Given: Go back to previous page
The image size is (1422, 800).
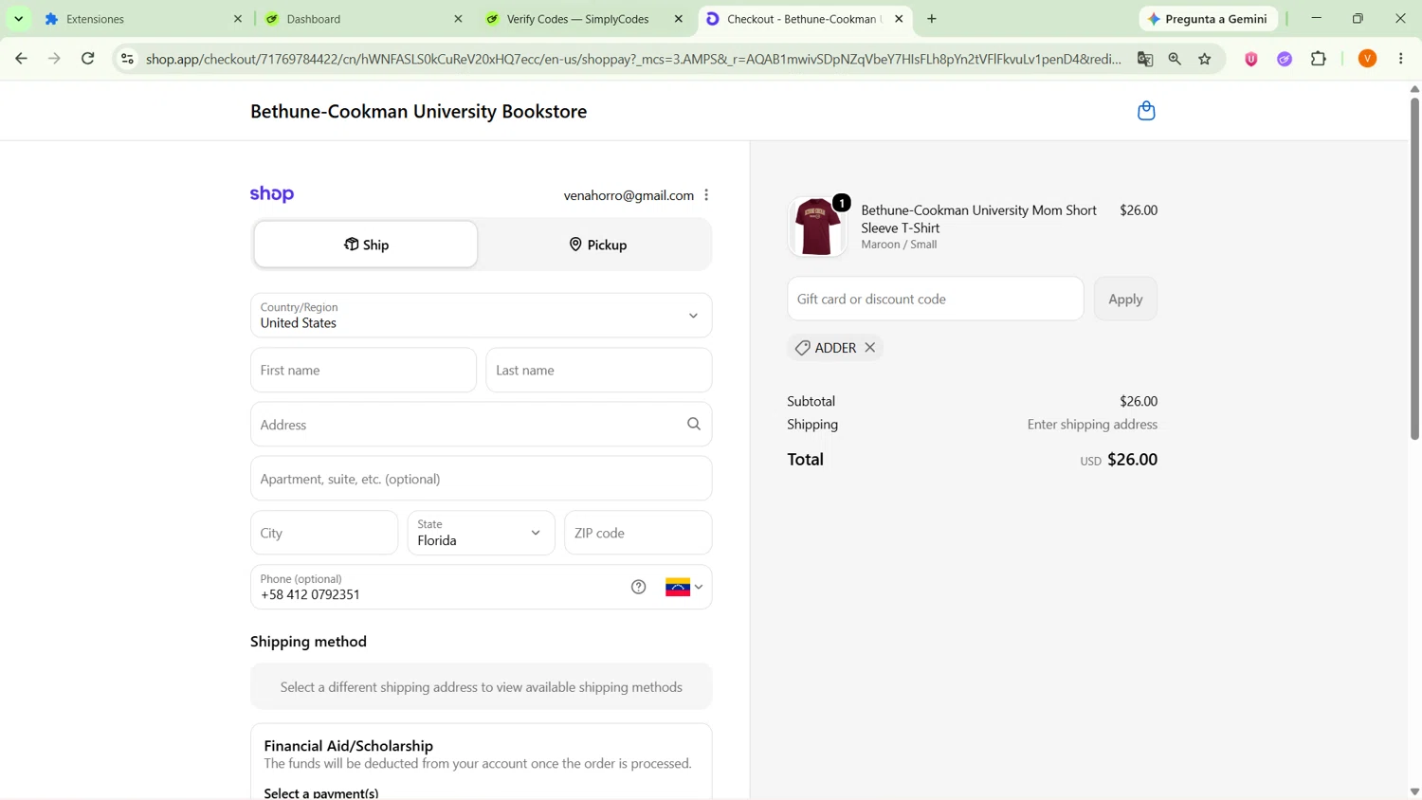Looking at the screenshot, I should (x=21, y=59).
